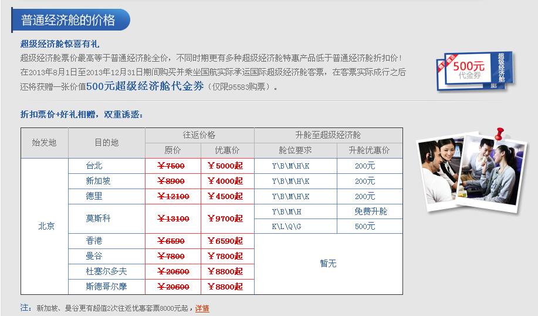Image resolution: width=538 pixels, height=316 pixels.
Task: Click the 暂无 cell in upgrade column
Action: (328, 264)
